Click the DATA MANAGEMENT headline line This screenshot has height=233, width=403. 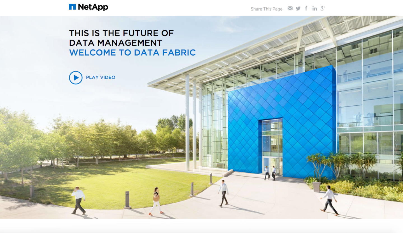116,43
